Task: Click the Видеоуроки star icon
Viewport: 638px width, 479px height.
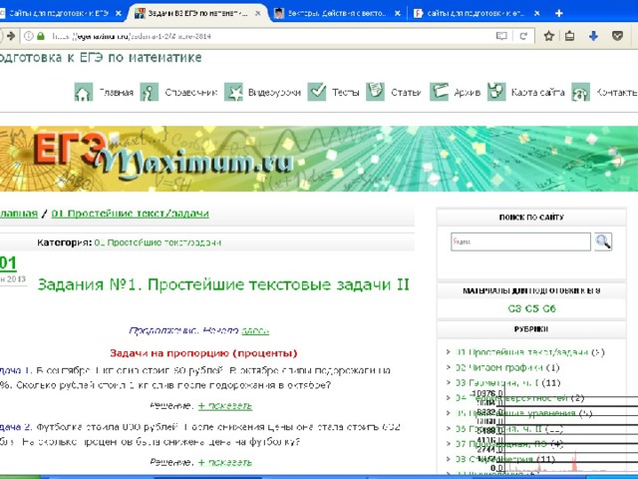Action: tap(233, 93)
